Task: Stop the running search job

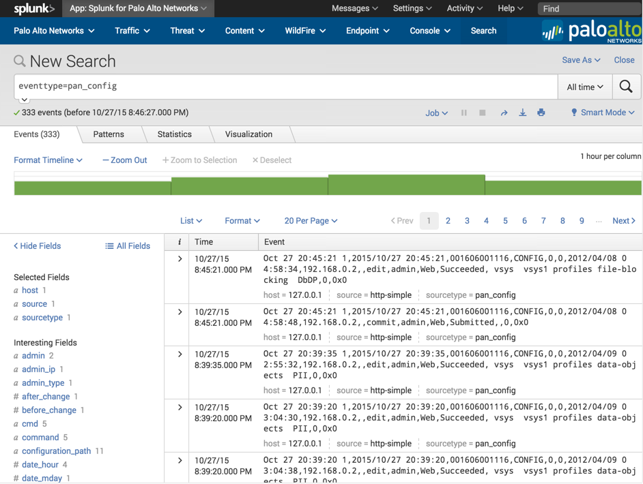Action: tap(483, 113)
